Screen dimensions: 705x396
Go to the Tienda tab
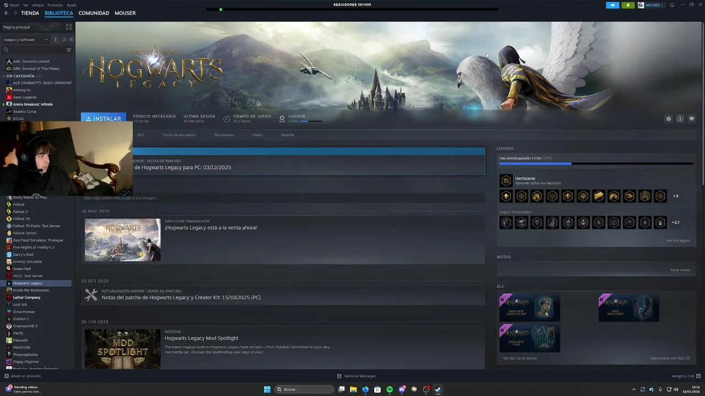coord(30,13)
